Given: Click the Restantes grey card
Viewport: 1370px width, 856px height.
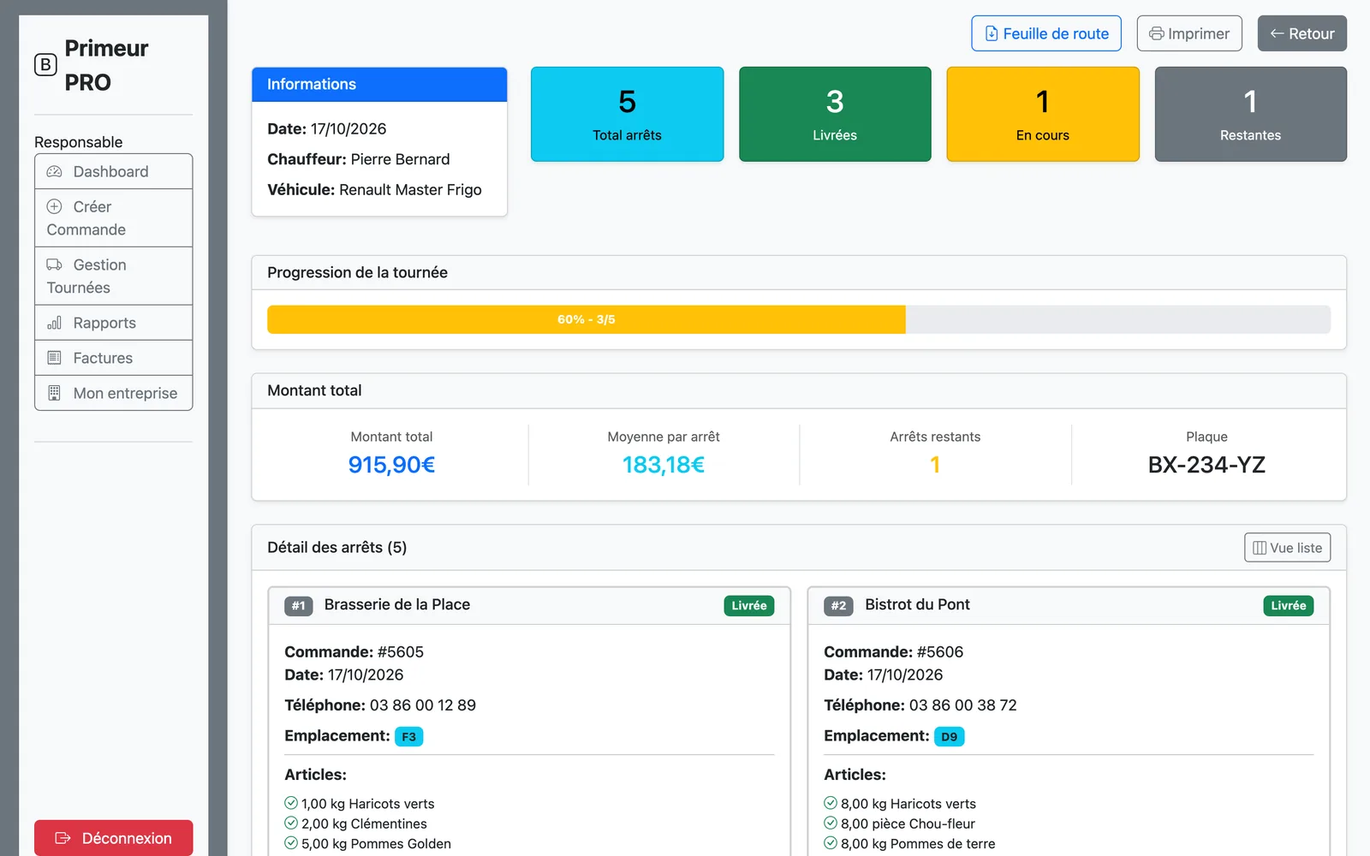Looking at the screenshot, I should (x=1250, y=114).
